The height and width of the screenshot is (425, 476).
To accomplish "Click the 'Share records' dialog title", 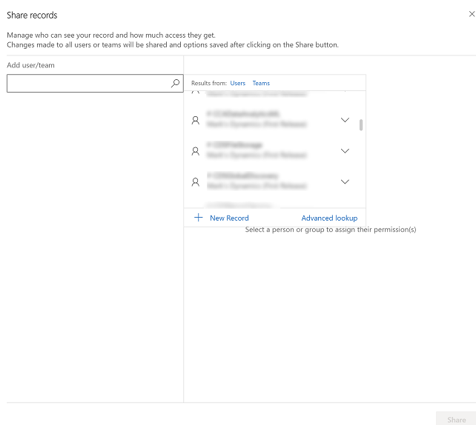I will (x=32, y=15).
